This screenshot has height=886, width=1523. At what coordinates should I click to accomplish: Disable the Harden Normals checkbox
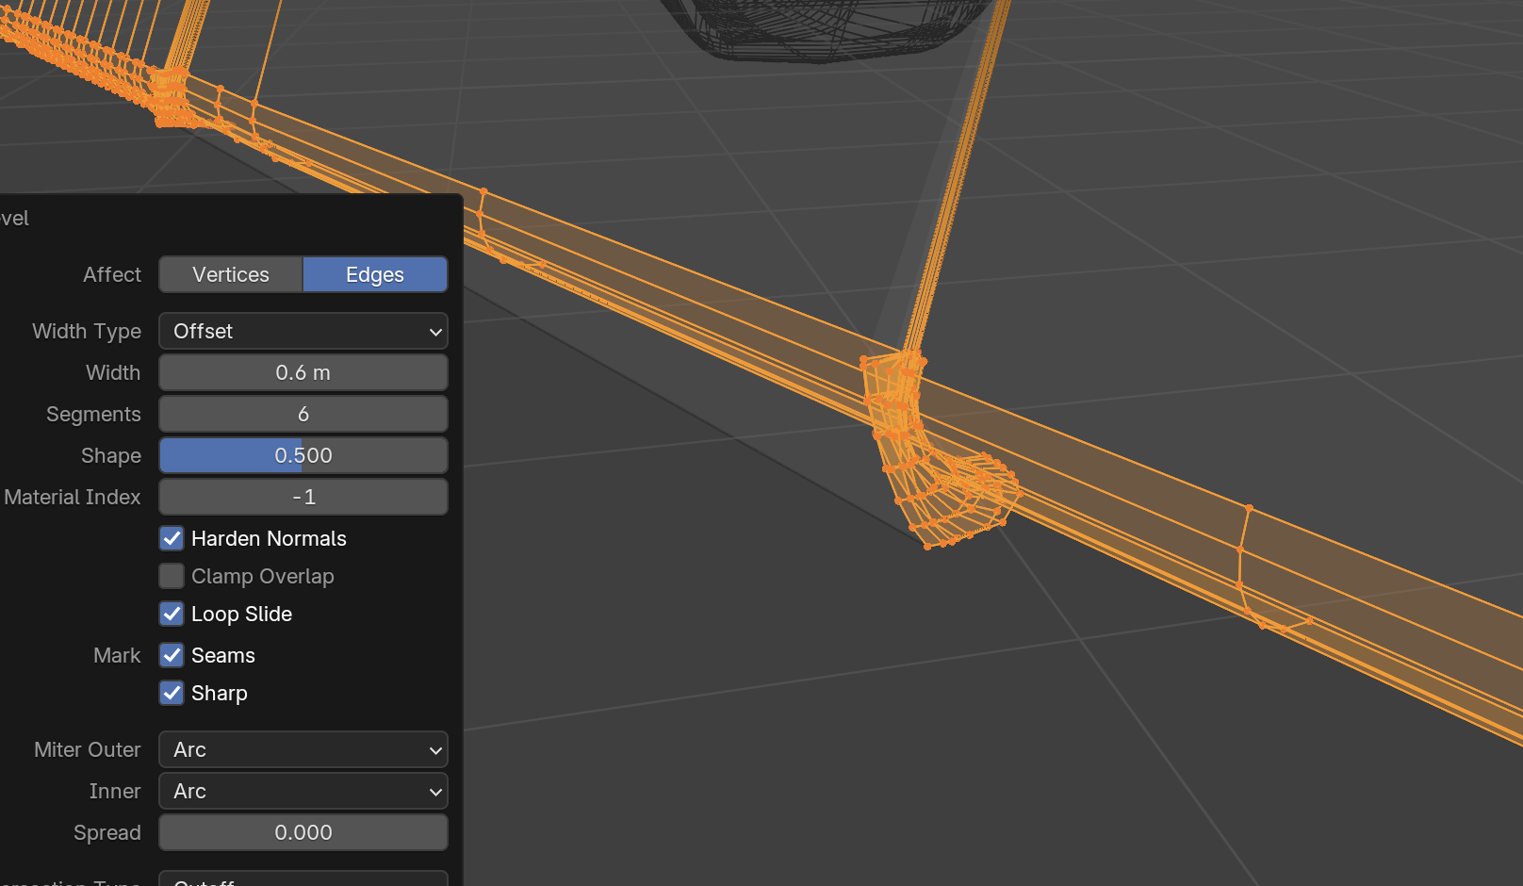[172, 538]
